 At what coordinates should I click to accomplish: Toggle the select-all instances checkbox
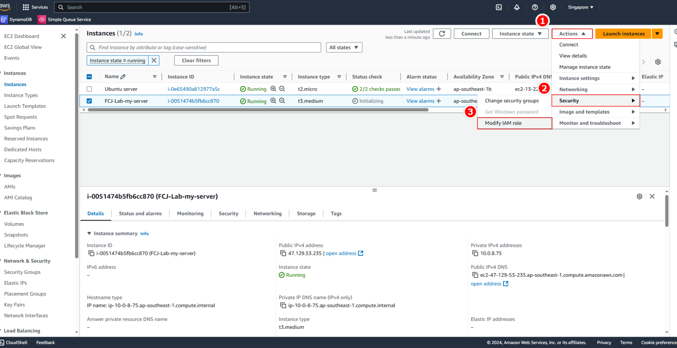[89, 77]
